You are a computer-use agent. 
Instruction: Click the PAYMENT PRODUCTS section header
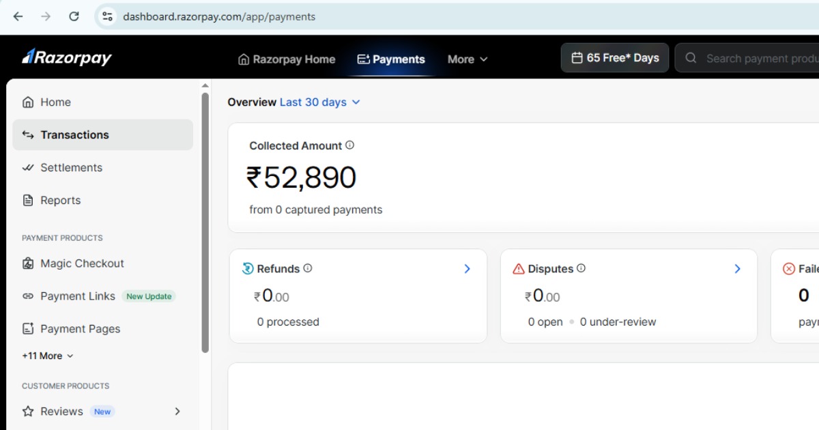(62, 238)
